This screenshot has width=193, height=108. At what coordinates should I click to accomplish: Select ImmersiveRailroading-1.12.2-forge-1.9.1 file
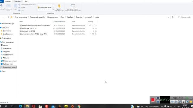coord(36,25)
